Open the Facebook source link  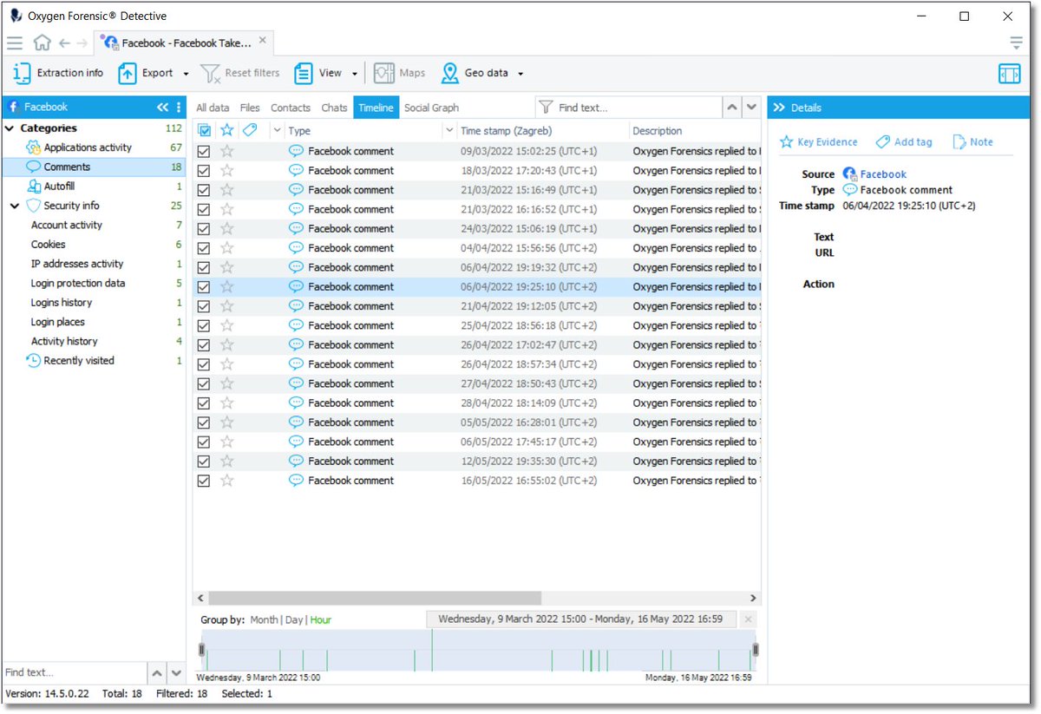pyautogui.click(x=883, y=174)
